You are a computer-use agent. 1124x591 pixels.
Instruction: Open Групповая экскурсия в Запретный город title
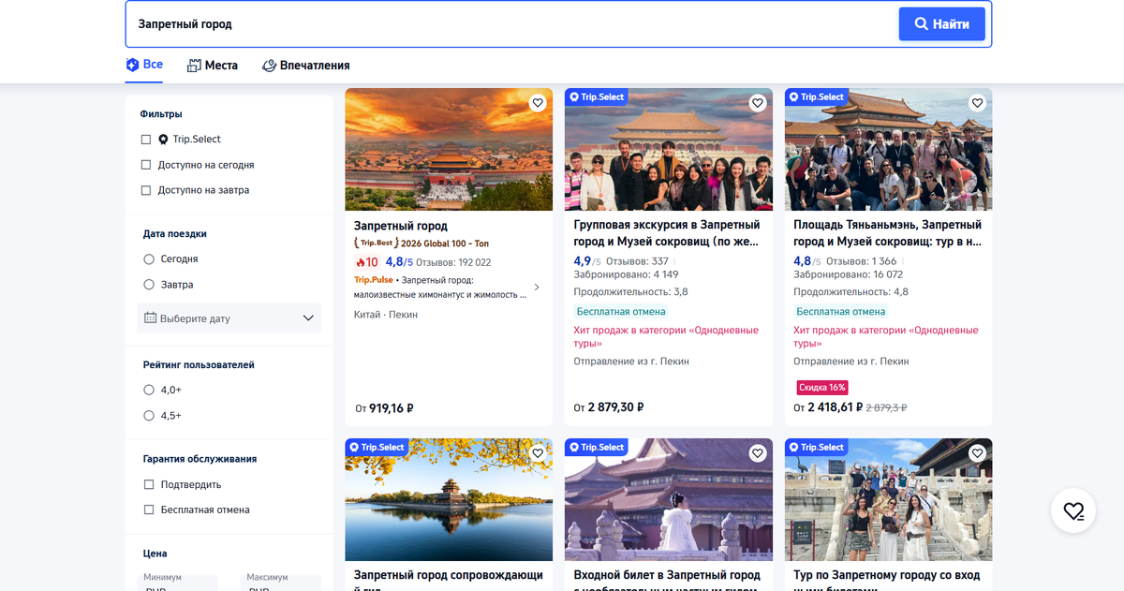pyautogui.click(x=667, y=233)
